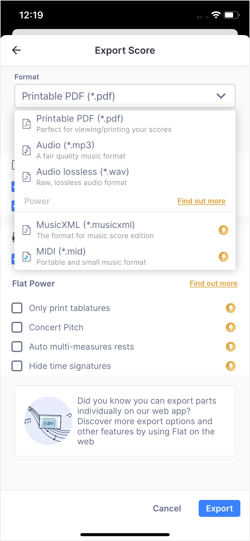250x541 pixels.
Task: Tick the Hide time signatures checkbox
Action: pyautogui.click(x=17, y=366)
